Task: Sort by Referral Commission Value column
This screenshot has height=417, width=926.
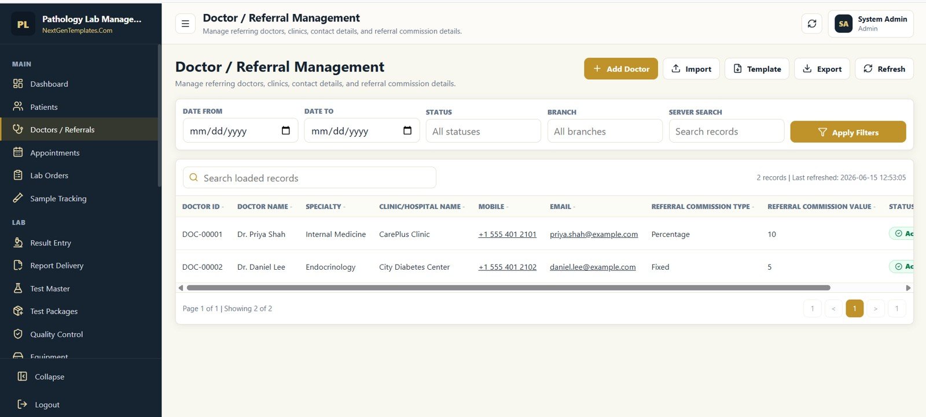Action: tap(821, 206)
